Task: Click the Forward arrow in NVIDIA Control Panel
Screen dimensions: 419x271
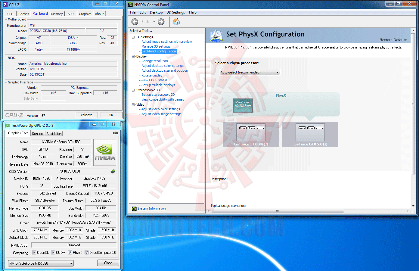Action: [161, 22]
